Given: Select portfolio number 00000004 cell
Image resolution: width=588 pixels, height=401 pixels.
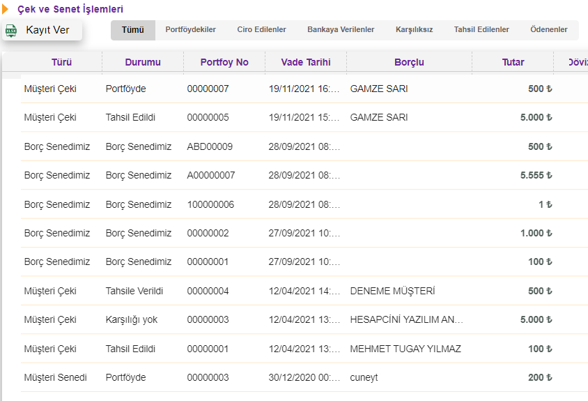Looking at the screenshot, I should click(x=208, y=291).
